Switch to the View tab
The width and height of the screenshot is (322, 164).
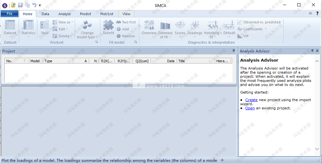(126, 14)
